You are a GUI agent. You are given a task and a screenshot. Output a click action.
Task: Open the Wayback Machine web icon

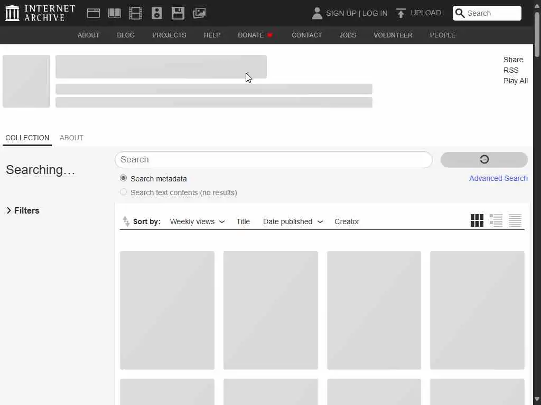click(93, 13)
